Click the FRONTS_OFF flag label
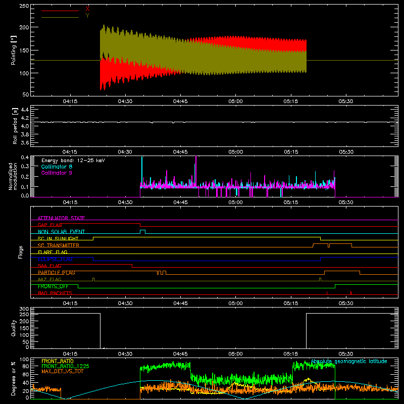Viewport: 404px width, 404px height. 53,286
